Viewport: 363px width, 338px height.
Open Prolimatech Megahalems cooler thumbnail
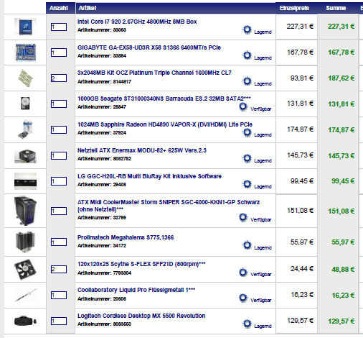(x=25, y=242)
